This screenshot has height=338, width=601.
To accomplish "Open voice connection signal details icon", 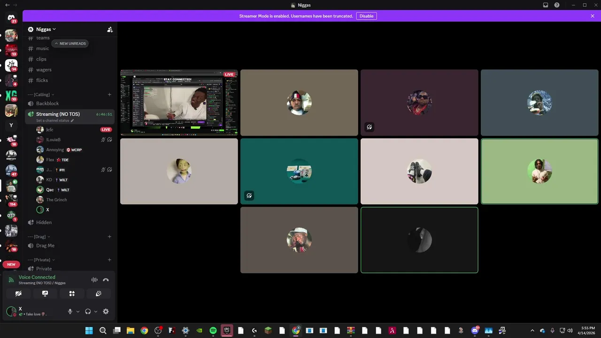I will pos(11,280).
